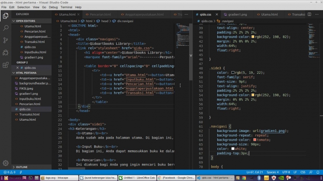Close the Utama.html tab
The width and height of the screenshot is (323, 181).
78,14
